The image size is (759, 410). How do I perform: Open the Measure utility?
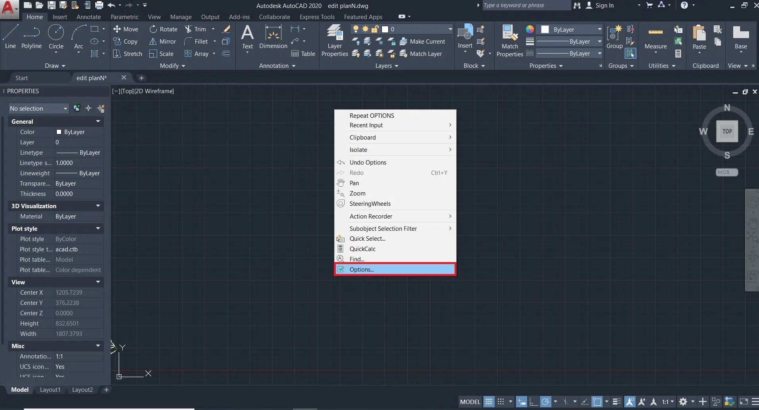655,38
